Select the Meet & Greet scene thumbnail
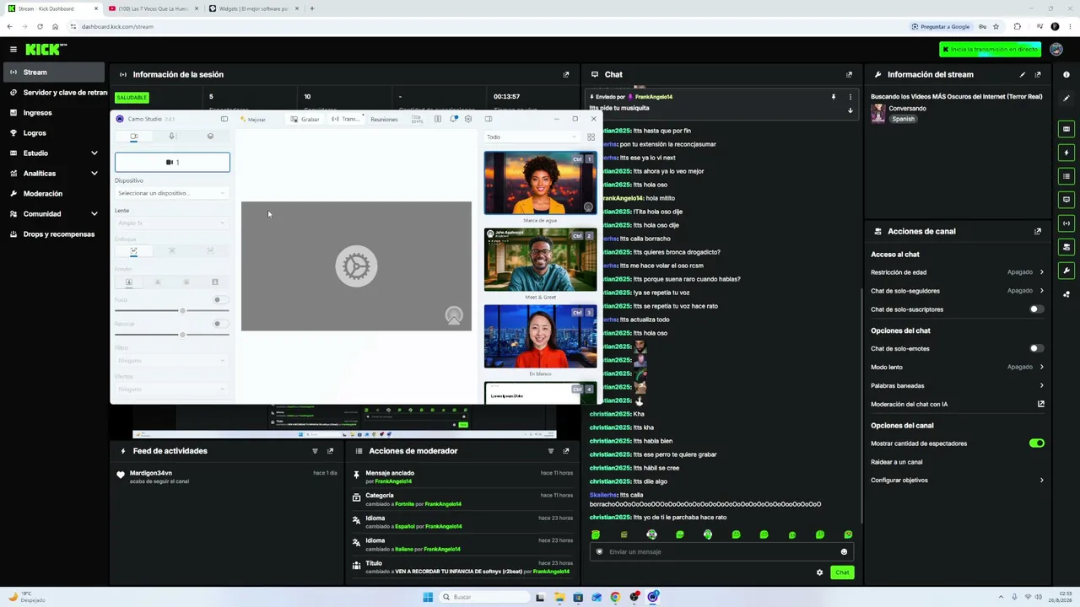 click(540, 260)
